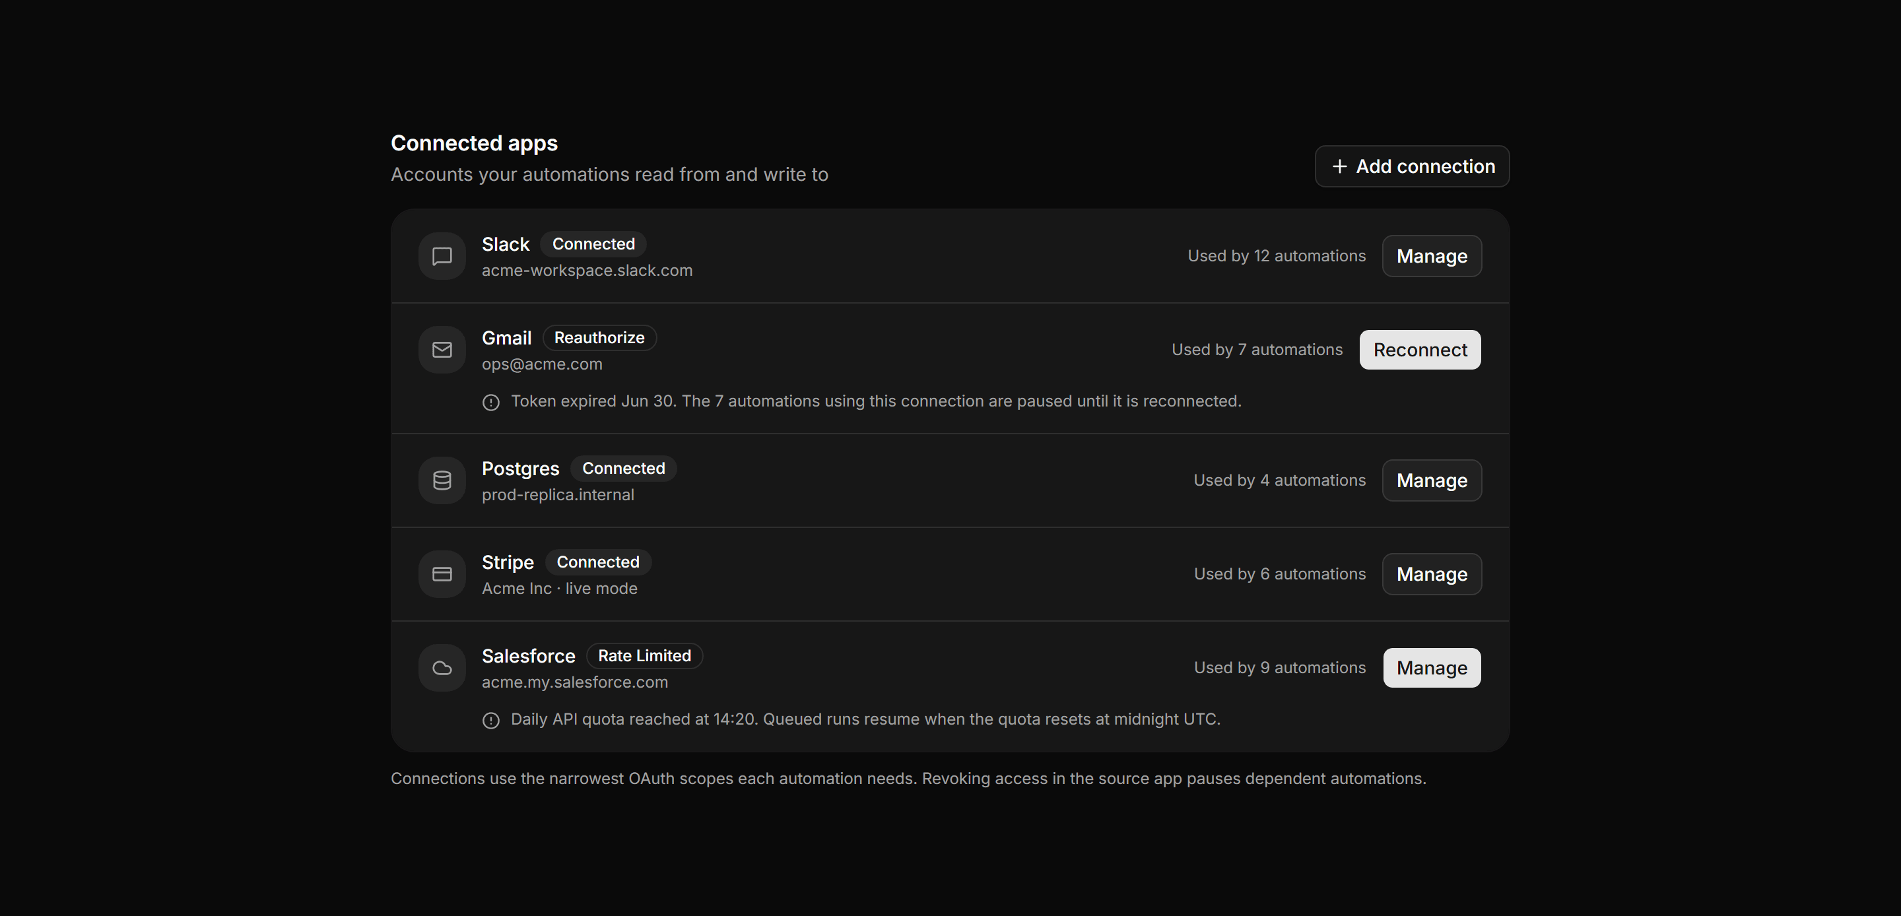This screenshot has width=1901, height=916.
Task: Select the Gmail app name
Action: 506,338
